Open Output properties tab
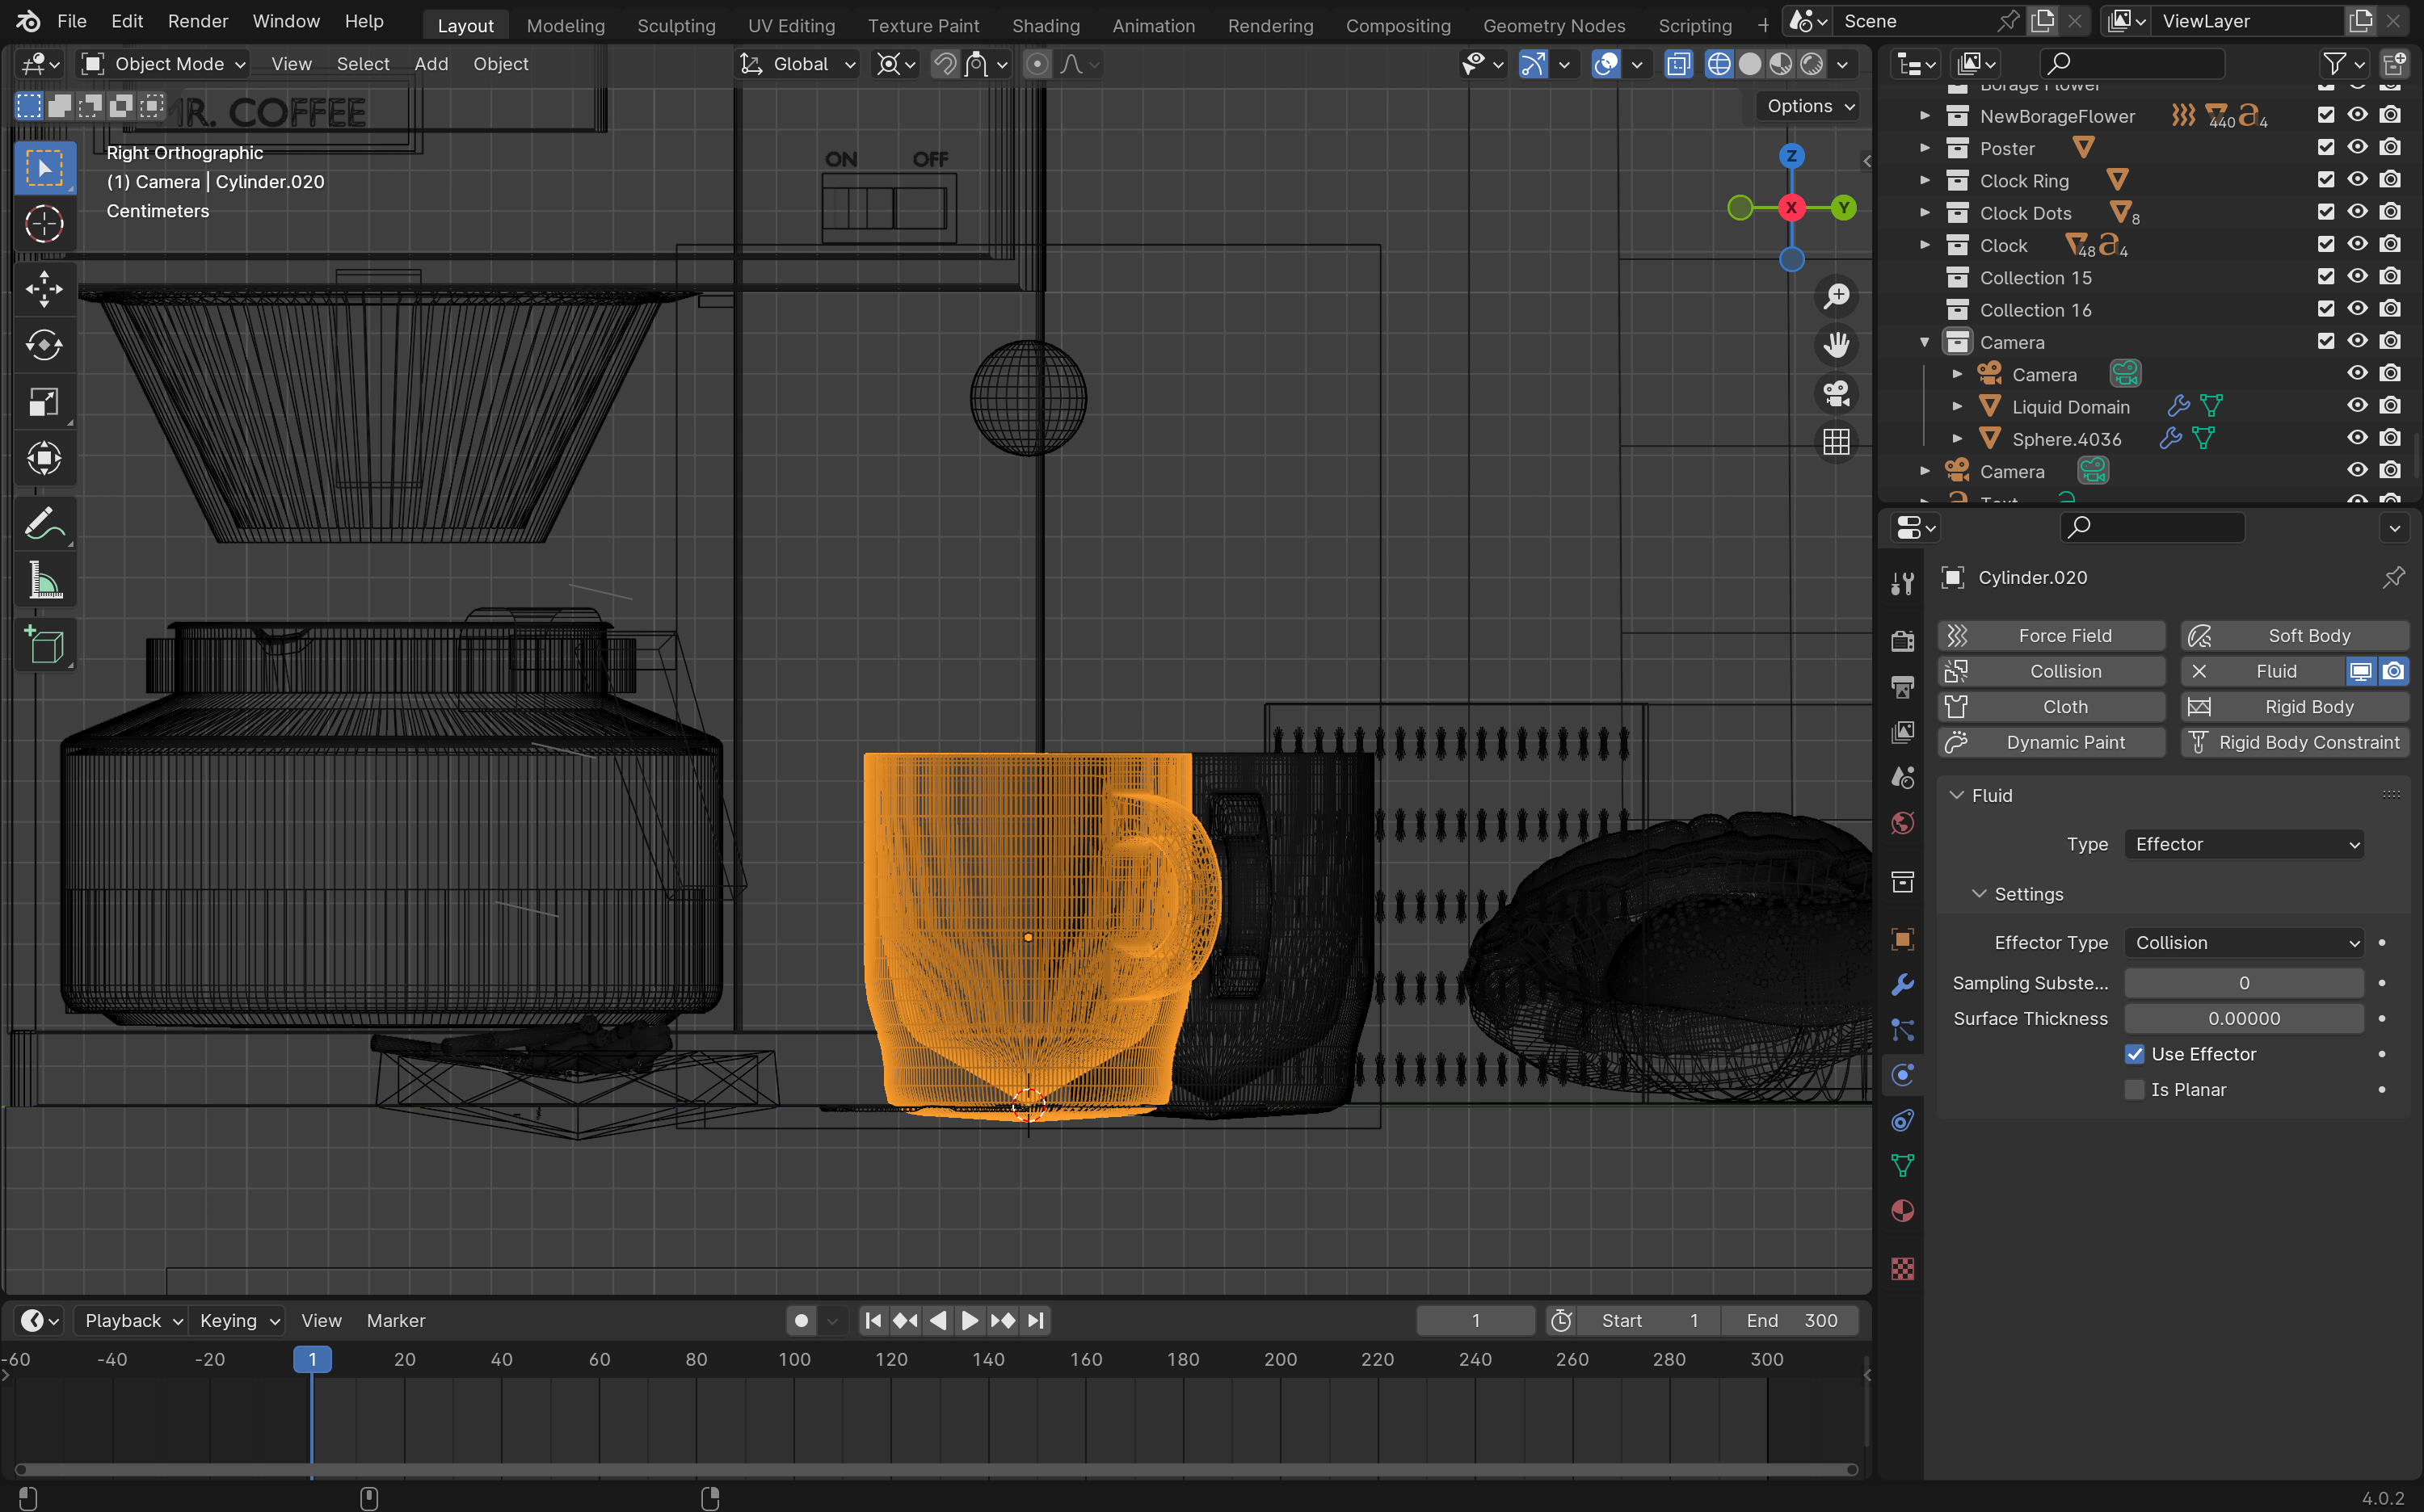Image resolution: width=2424 pixels, height=1512 pixels. 1903,687
